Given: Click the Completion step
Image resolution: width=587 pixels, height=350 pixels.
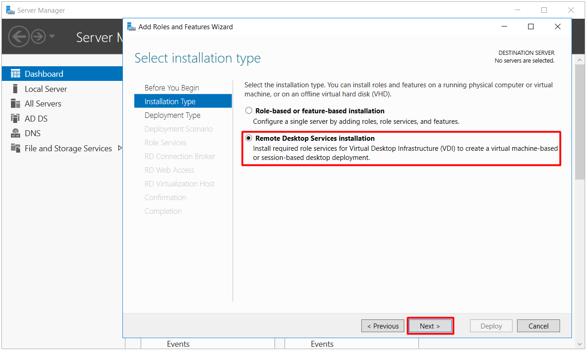Looking at the screenshot, I should click(x=163, y=211).
